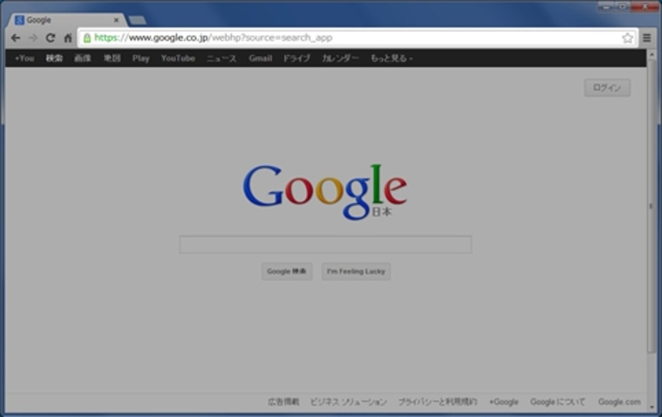Open the Google.com footer link
Screen dimensions: 662x417
(620, 402)
